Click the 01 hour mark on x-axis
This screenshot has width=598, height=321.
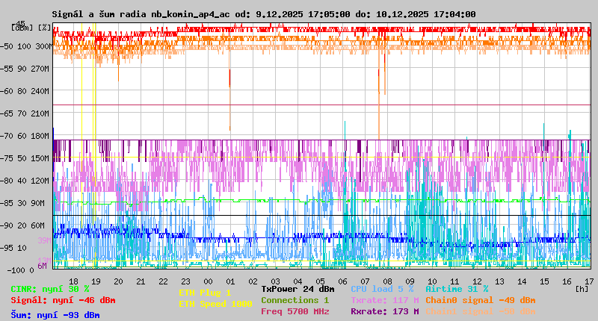[x=230, y=281]
